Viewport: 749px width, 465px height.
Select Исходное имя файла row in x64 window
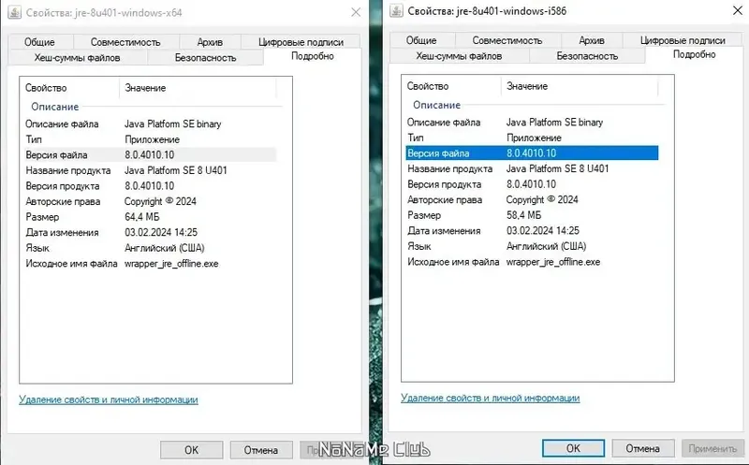tap(150, 264)
